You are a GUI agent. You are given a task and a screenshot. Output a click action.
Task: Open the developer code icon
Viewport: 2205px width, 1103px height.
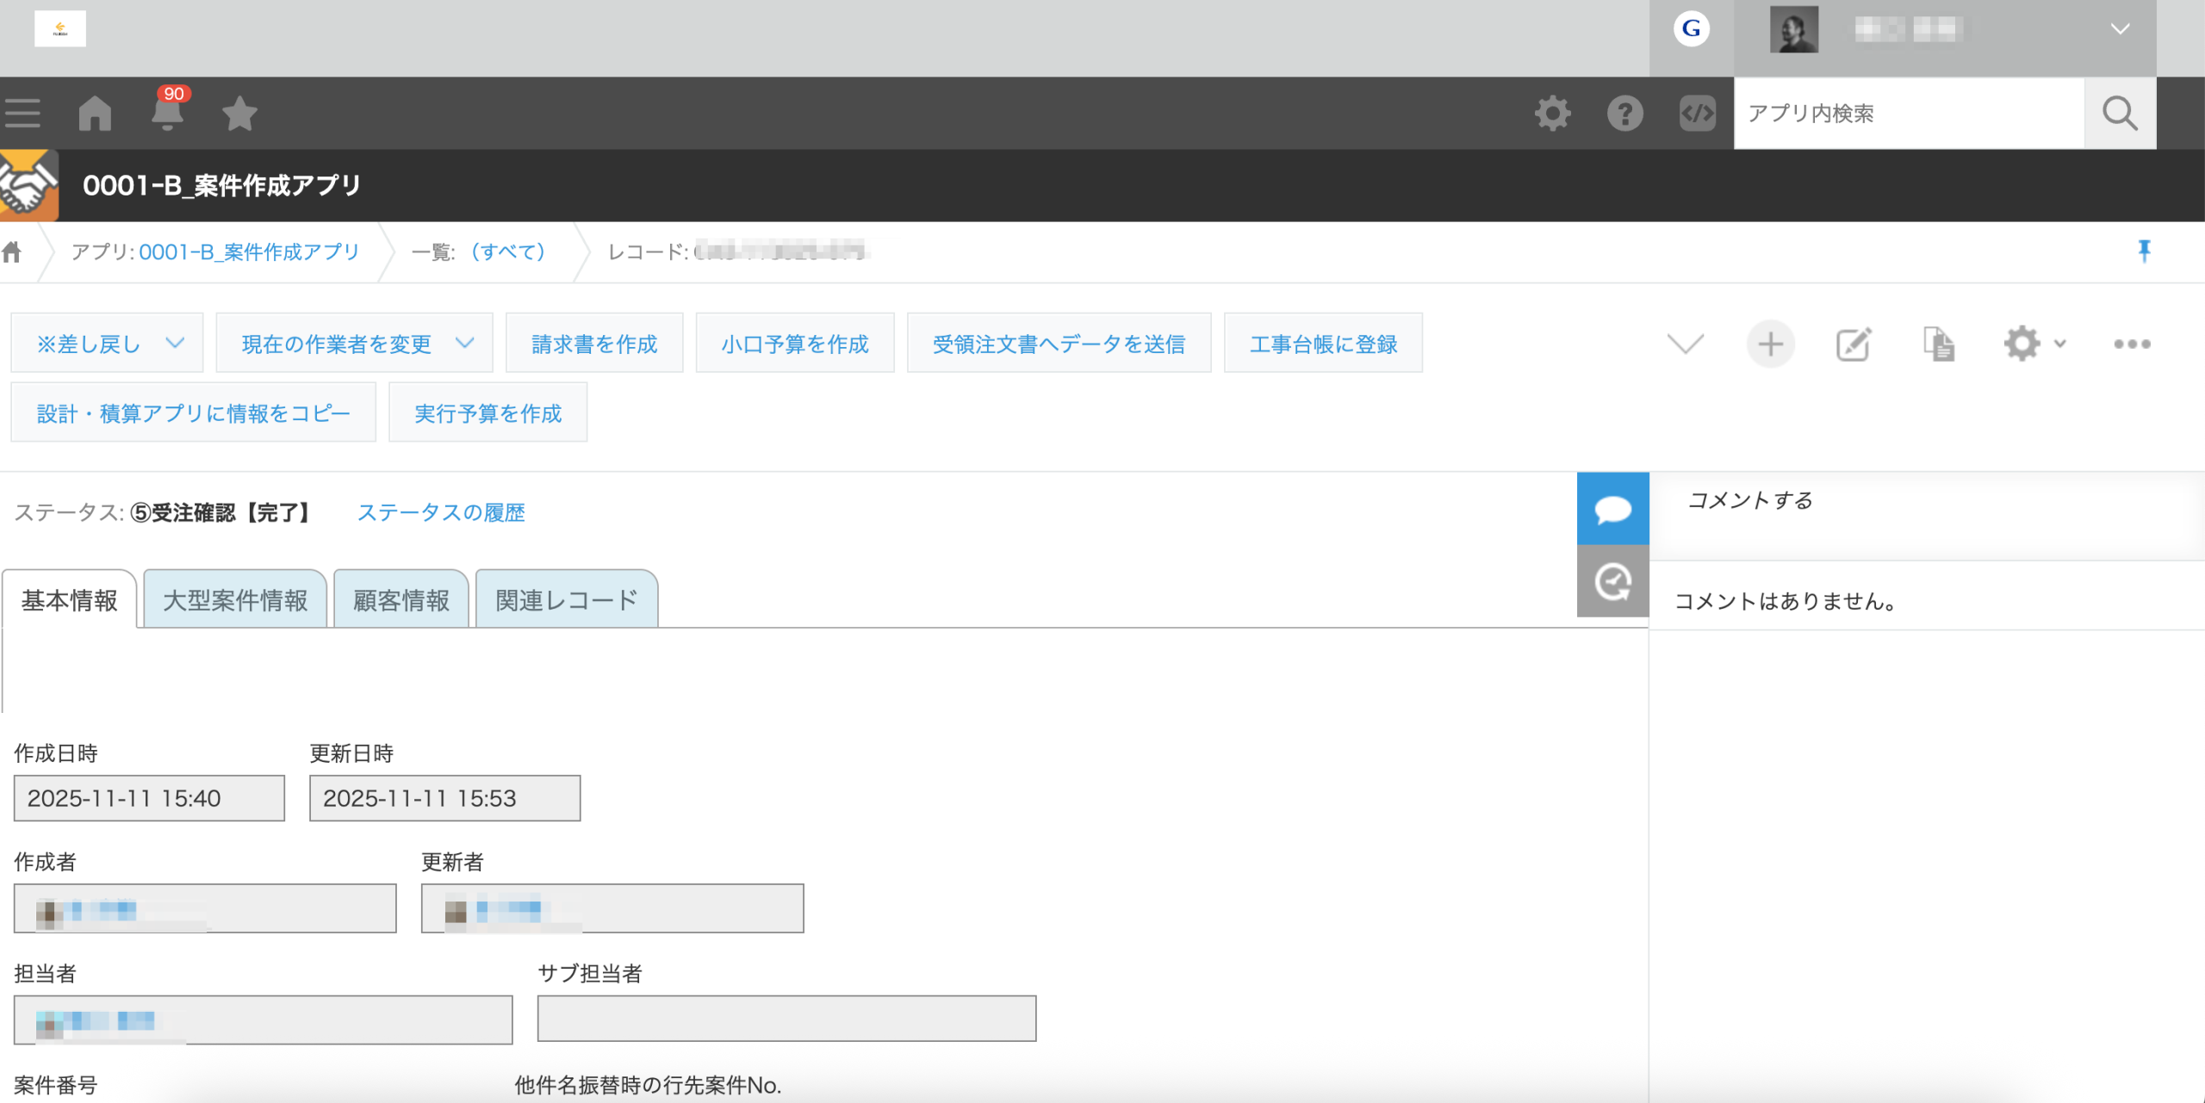[x=1697, y=113]
